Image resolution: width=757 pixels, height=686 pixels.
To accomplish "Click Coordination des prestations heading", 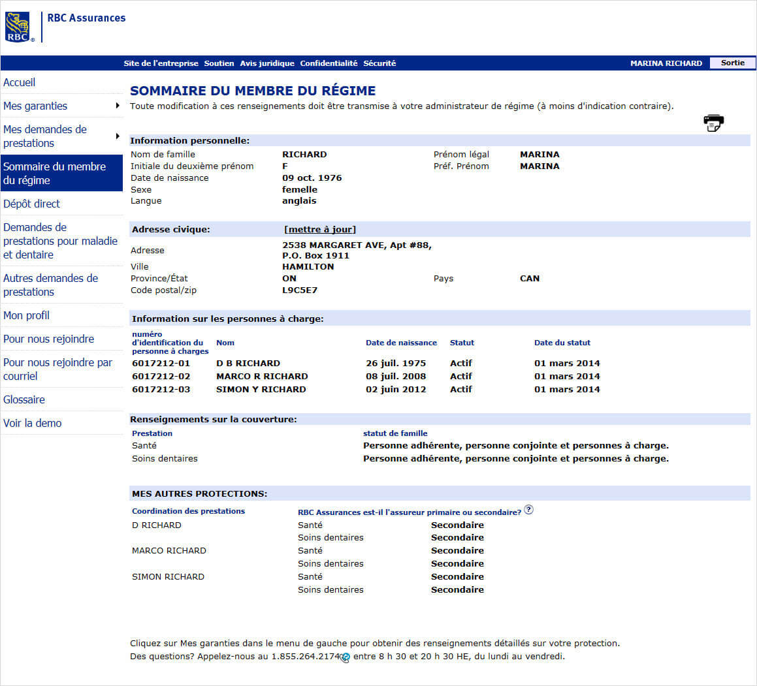I will 188,511.
